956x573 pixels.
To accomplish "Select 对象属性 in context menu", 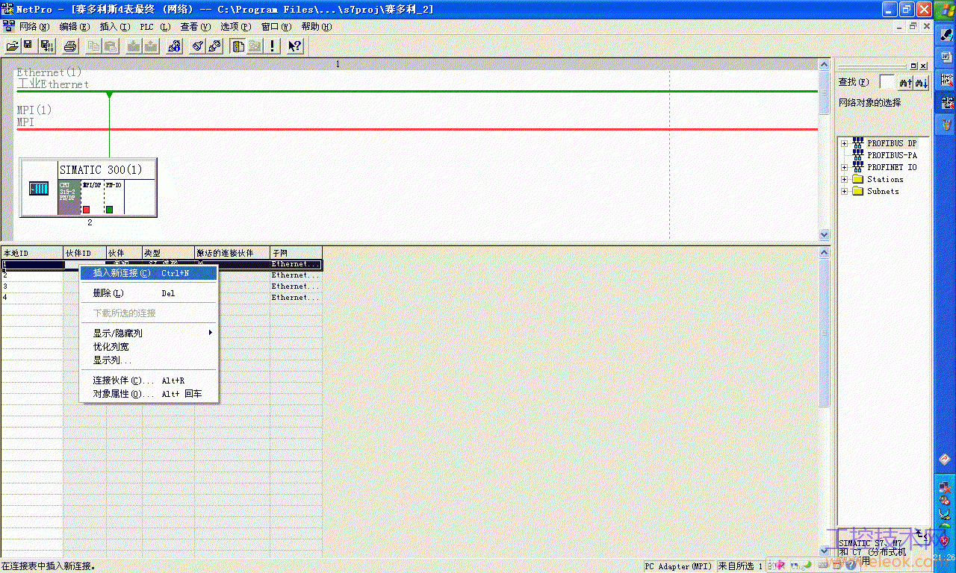I will coord(149,394).
